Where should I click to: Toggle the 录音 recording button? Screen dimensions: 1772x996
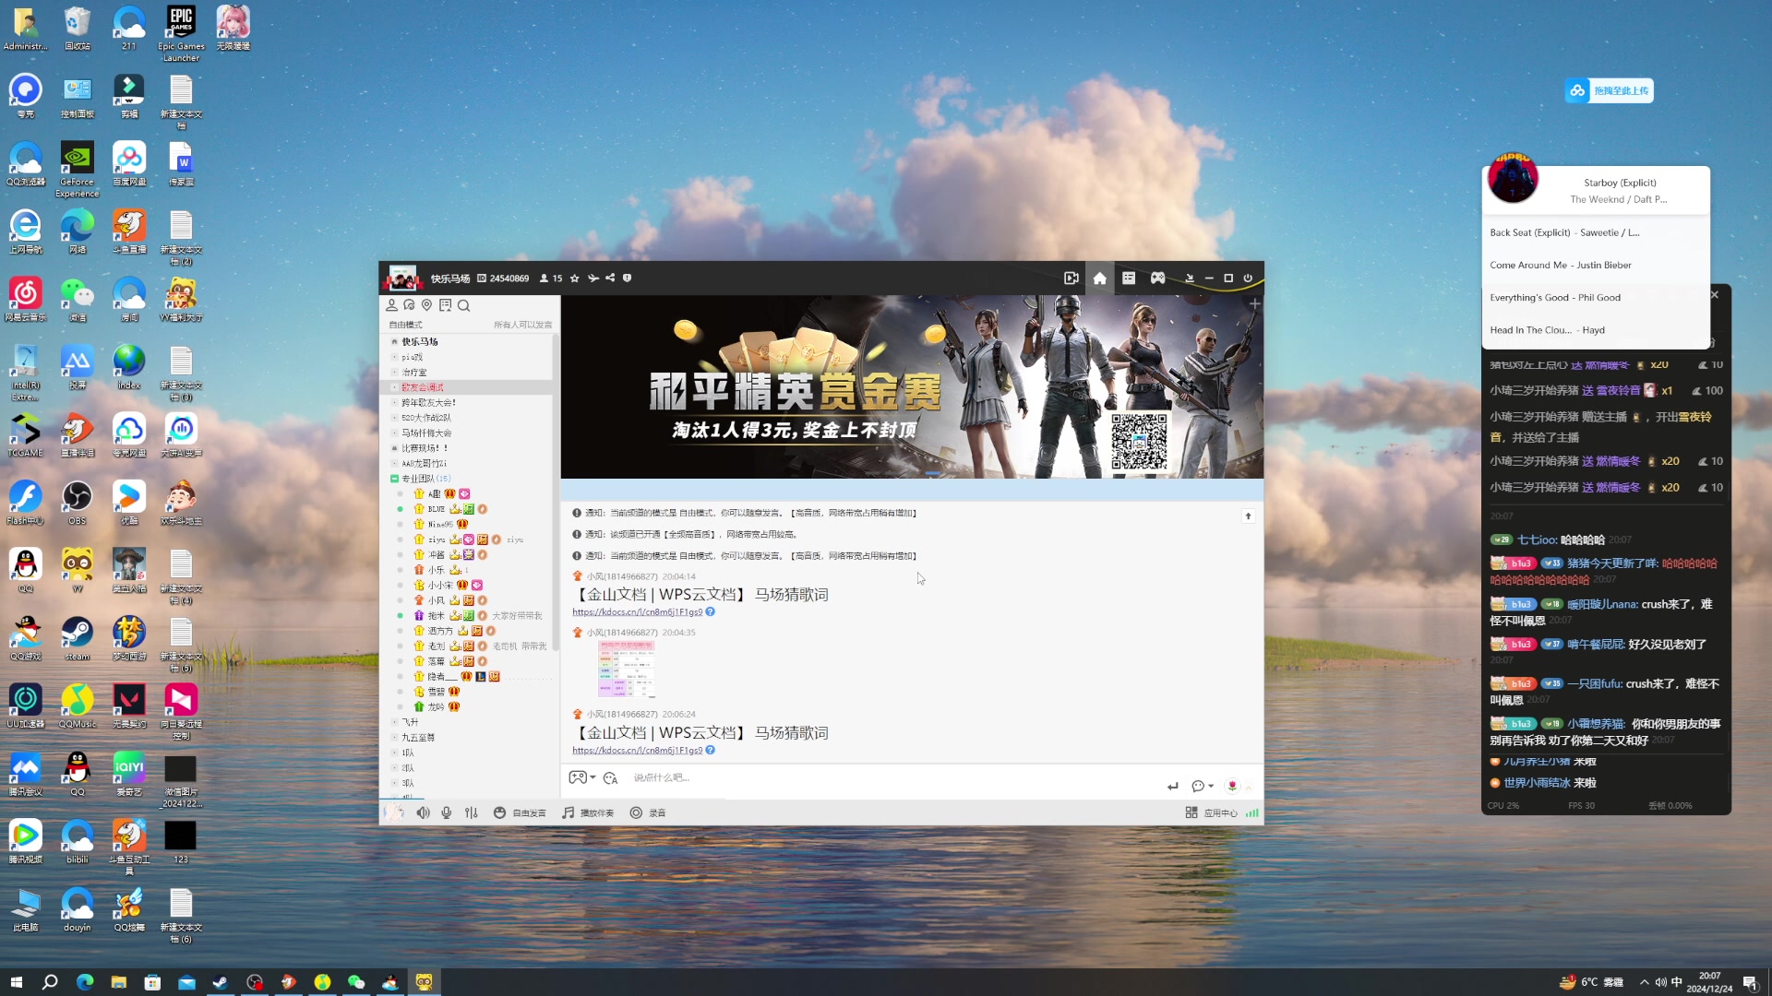click(x=648, y=812)
